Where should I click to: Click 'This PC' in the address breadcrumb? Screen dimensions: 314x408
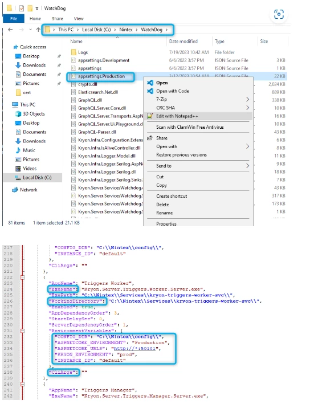(66, 30)
